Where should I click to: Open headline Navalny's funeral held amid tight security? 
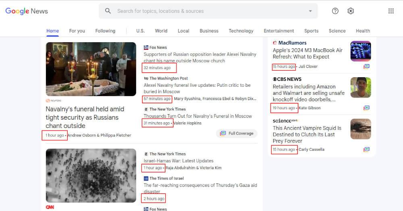85,117
